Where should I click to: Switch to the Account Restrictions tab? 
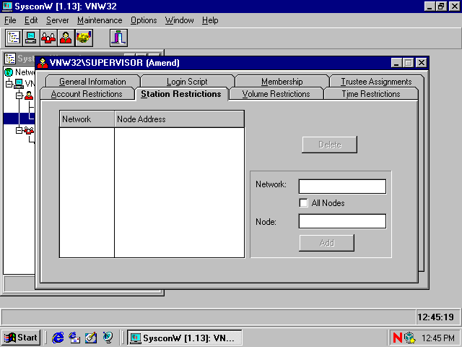pos(87,94)
